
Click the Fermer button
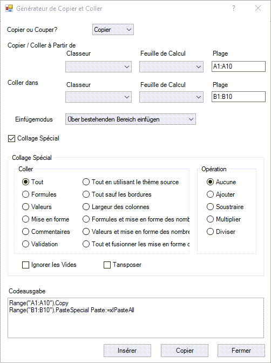pyautogui.click(x=241, y=351)
